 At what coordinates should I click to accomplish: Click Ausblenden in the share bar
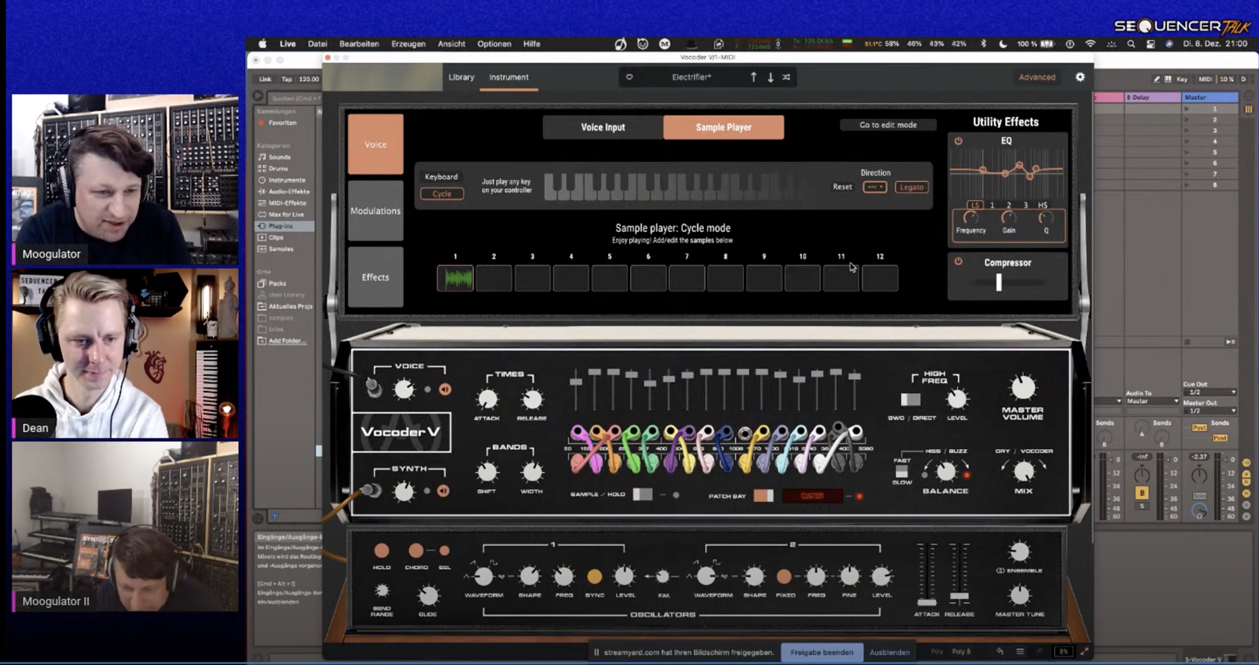pos(889,652)
